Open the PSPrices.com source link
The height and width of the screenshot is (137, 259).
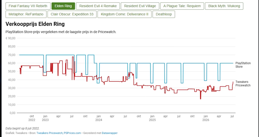pos(72,133)
